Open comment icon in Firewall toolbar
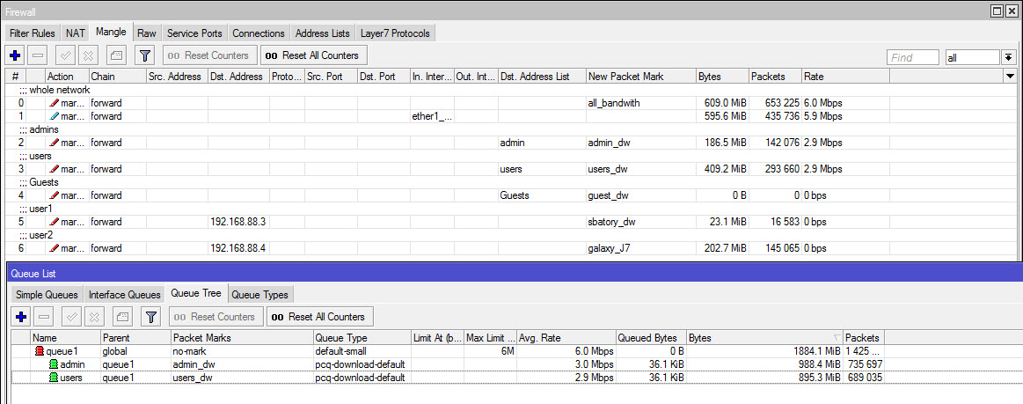Viewport: 1023px width, 404px height. [116, 55]
